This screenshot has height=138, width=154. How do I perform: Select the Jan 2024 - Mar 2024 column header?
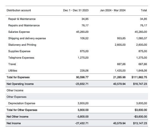[113, 10]
